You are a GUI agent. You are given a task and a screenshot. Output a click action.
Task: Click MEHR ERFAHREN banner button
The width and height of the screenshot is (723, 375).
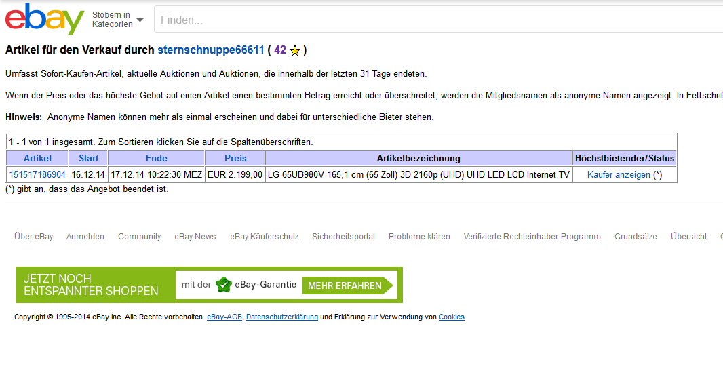coord(347,285)
